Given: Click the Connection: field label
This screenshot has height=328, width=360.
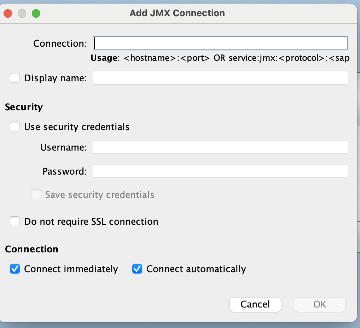Looking at the screenshot, I should click(x=60, y=43).
